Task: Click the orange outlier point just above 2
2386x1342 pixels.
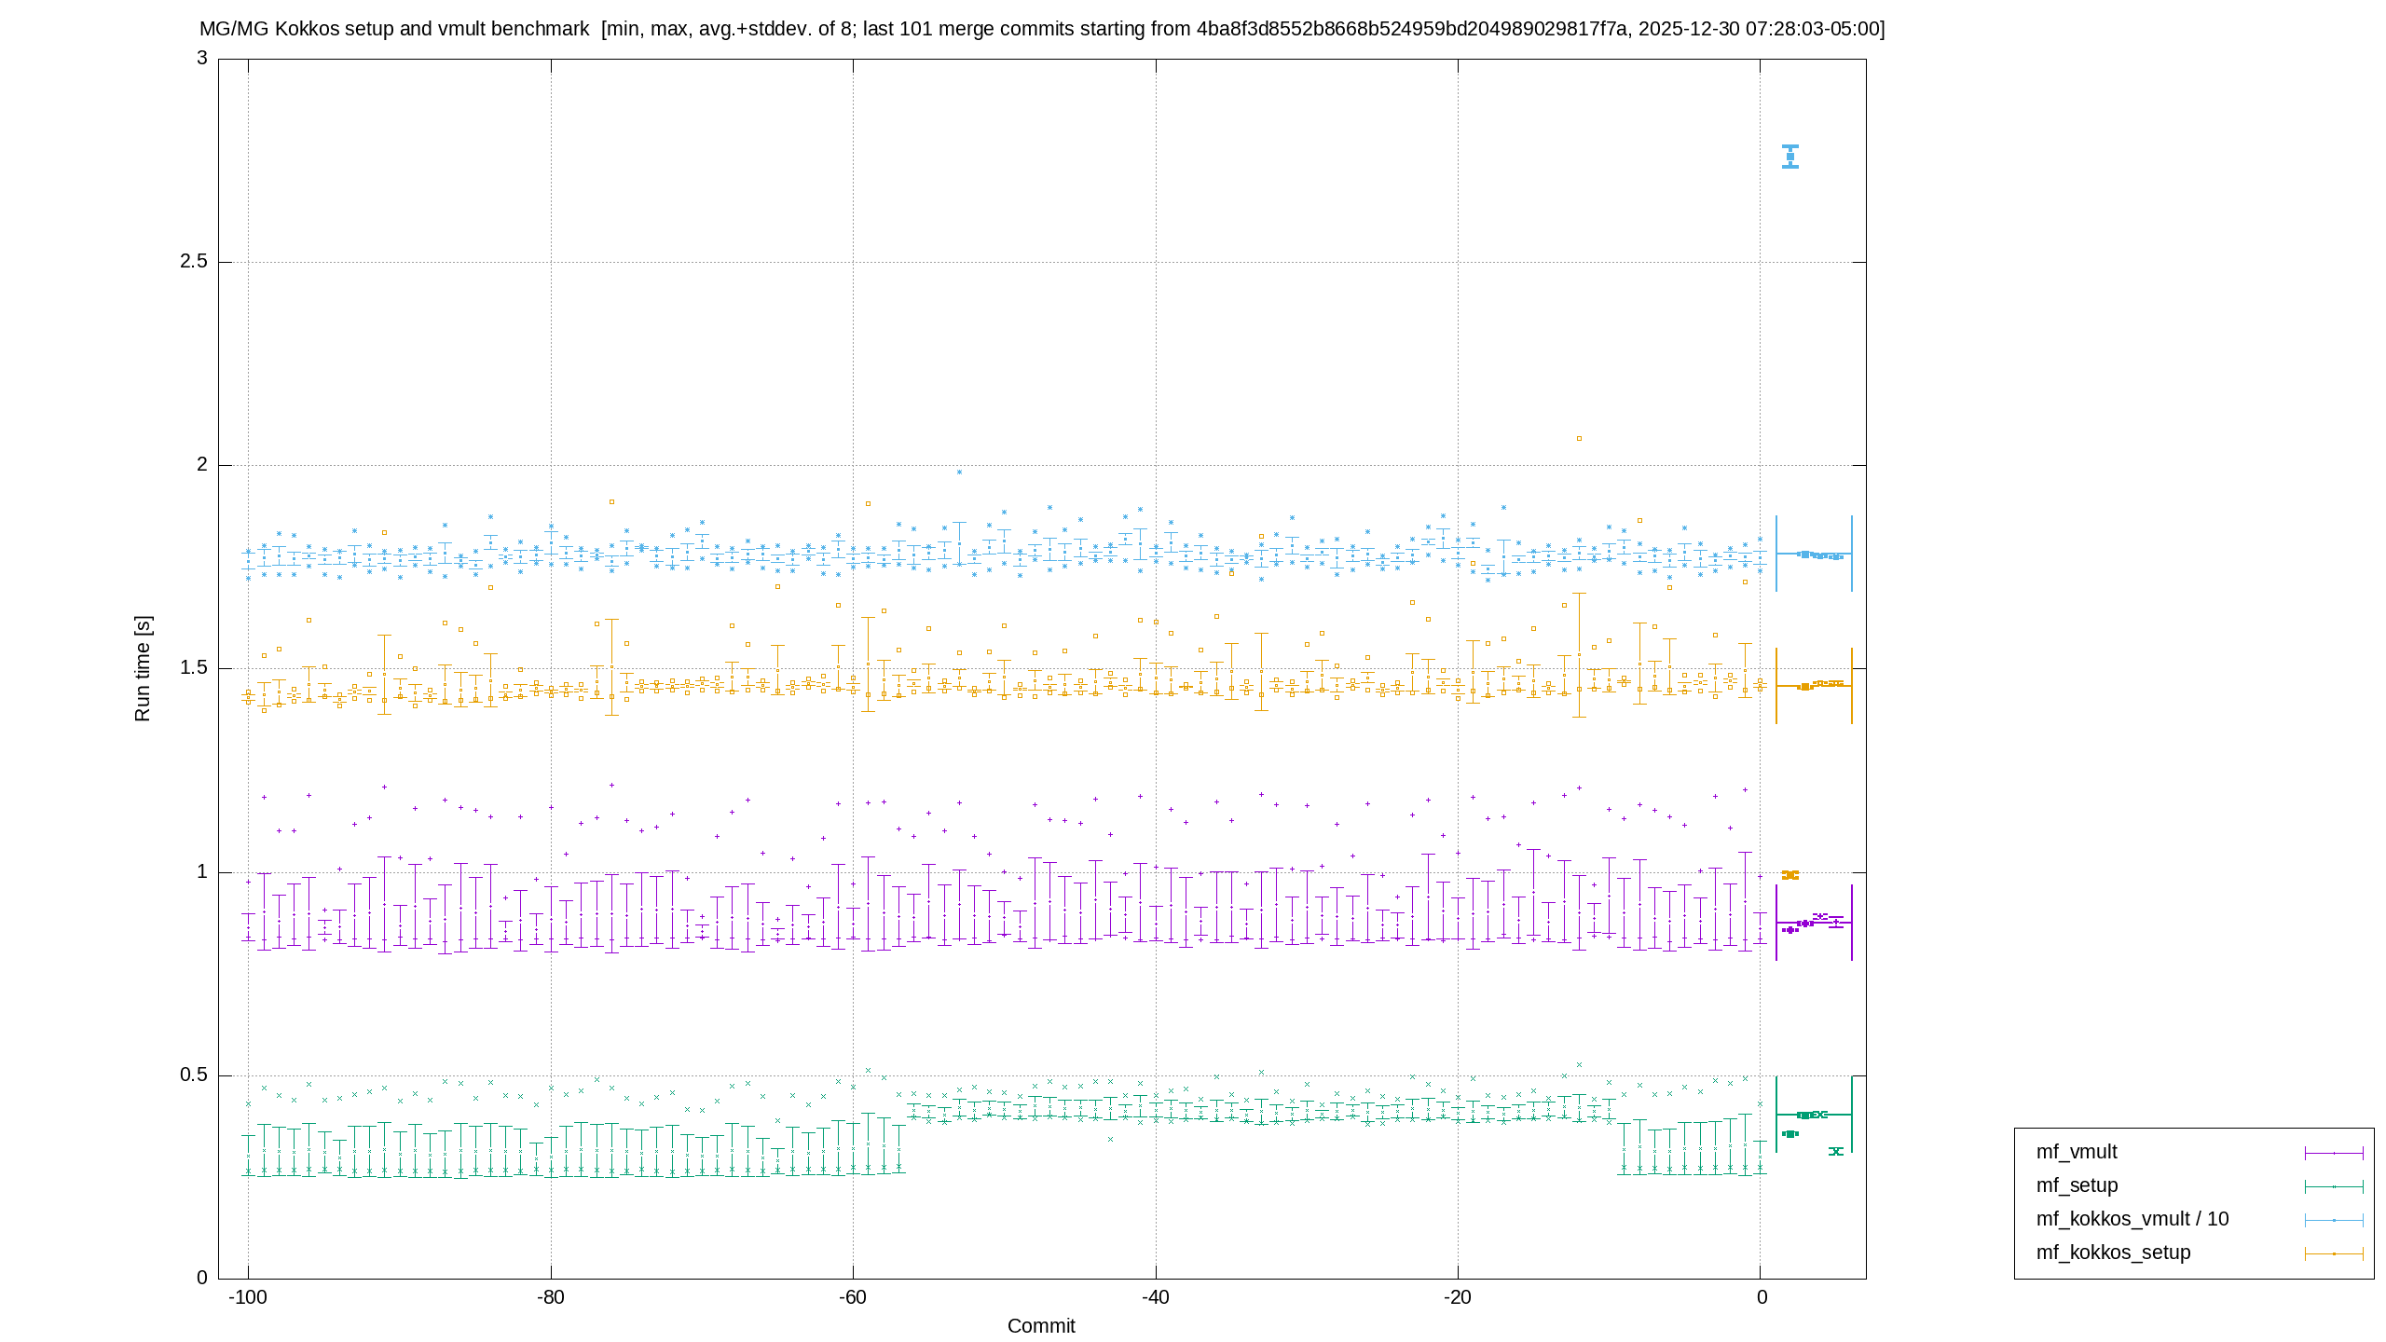Action: 1579,438
